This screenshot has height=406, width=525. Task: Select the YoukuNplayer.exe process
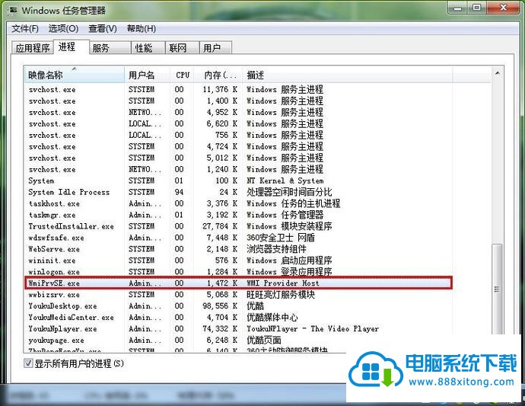[x=238, y=329]
